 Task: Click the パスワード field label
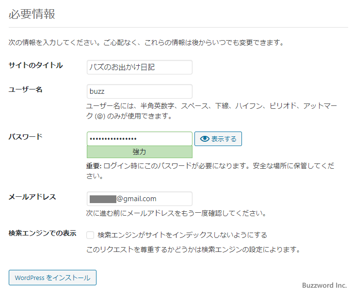click(26, 137)
